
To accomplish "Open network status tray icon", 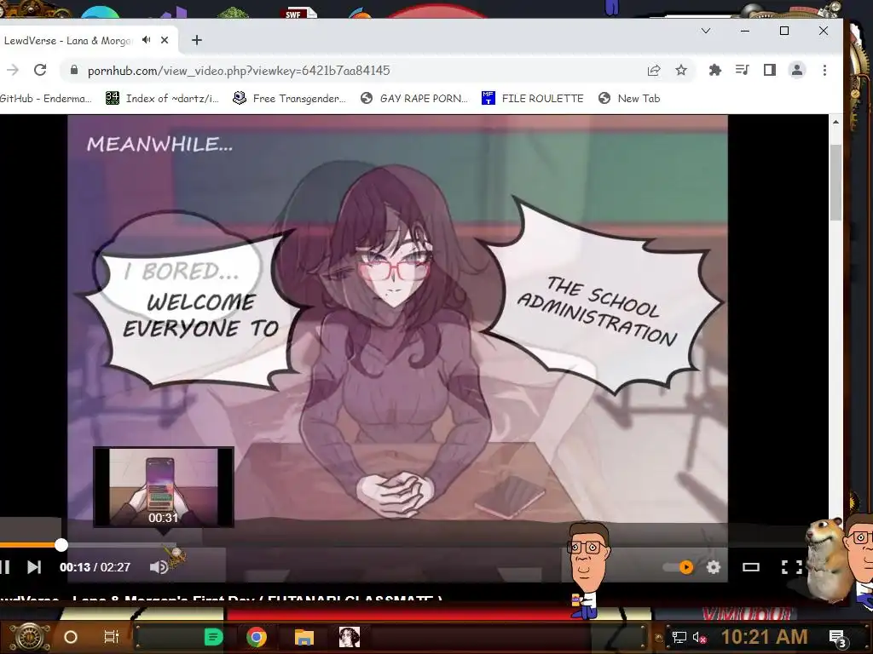I will pyautogui.click(x=679, y=637).
